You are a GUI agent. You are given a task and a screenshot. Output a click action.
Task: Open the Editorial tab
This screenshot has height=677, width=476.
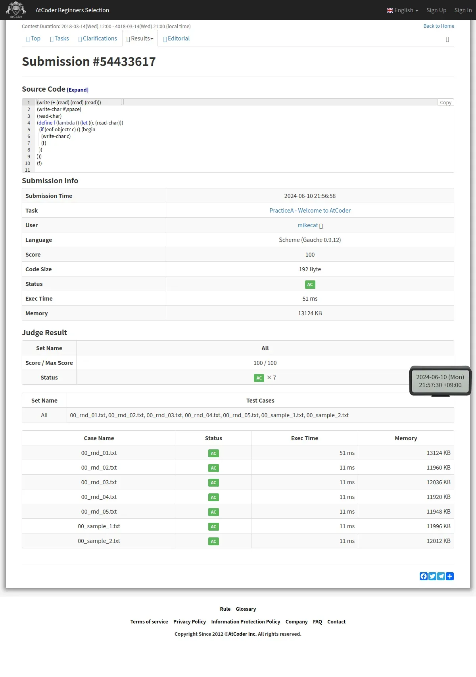click(x=177, y=38)
